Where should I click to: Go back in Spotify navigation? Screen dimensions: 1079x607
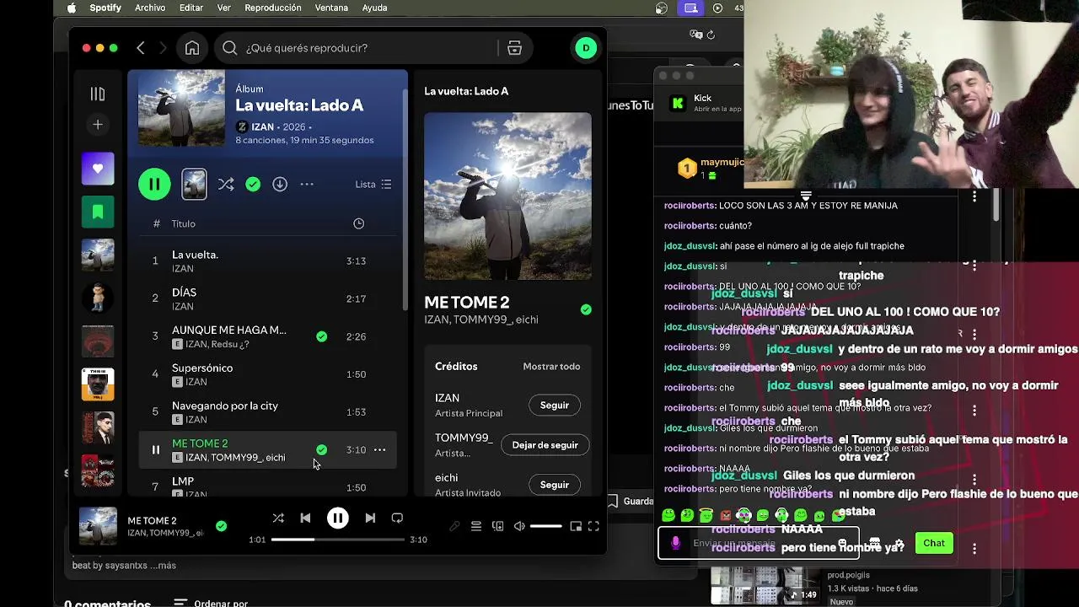click(141, 48)
